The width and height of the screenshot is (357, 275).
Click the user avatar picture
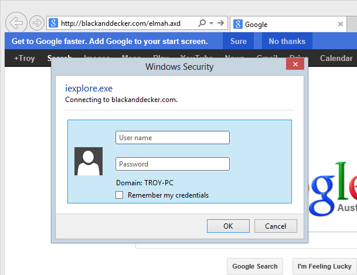coord(89,161)
